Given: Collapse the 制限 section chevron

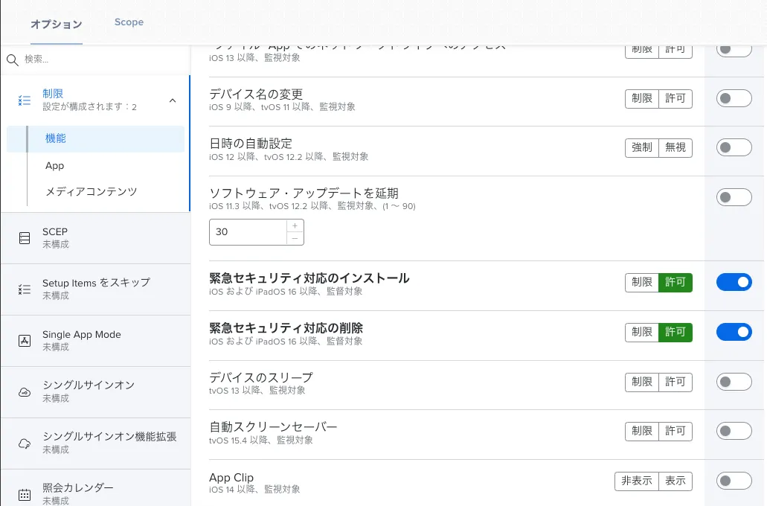Looking at the screenshot, I should click(x=173, y=100).
